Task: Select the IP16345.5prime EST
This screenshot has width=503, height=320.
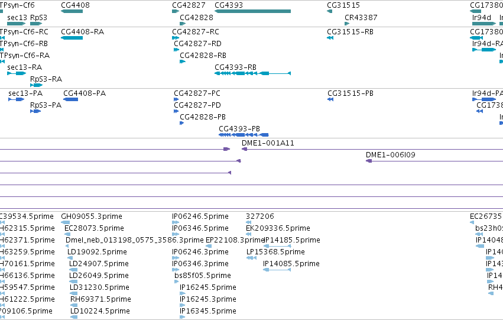Action: click(x=183, y=317)
